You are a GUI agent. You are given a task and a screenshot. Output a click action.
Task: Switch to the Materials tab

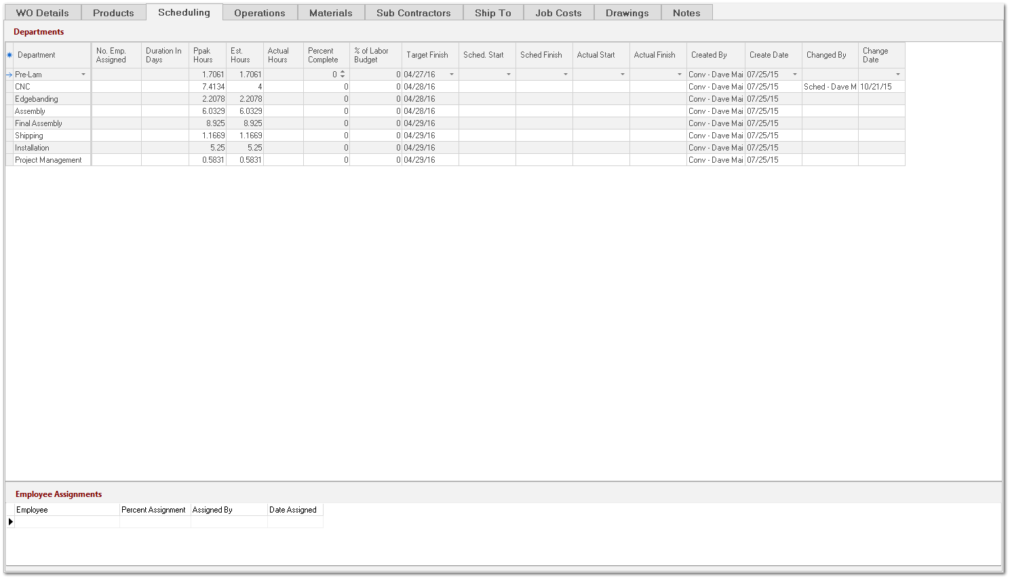coord(331,12)
